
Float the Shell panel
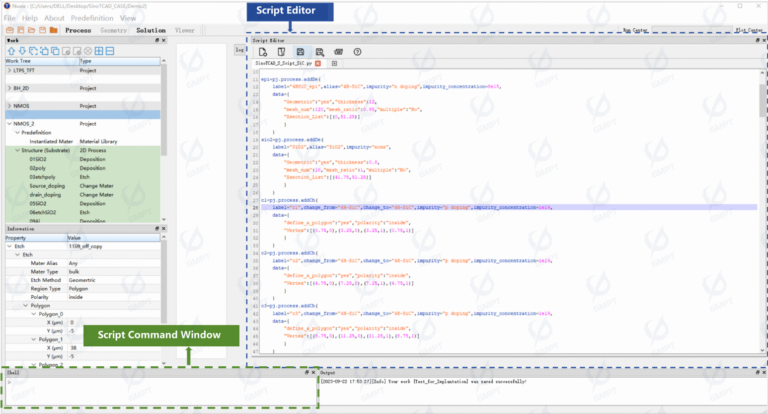(307, 372)
